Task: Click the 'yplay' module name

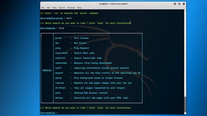Action: 58,78
